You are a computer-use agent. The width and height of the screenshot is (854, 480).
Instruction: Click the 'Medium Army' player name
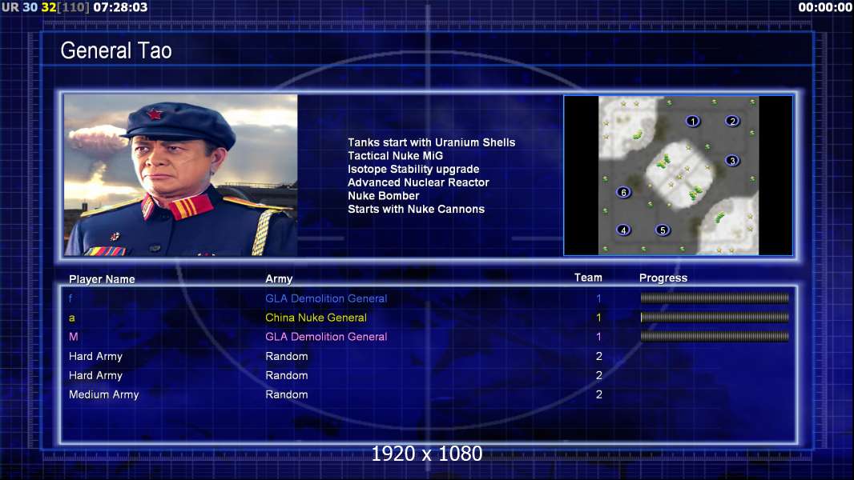[x=103, y=394]
